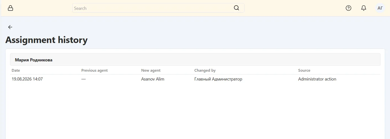The image size is (390, 139).
Task: Click the Source column header
Action: pyautogui.click(x=304, y=70)
